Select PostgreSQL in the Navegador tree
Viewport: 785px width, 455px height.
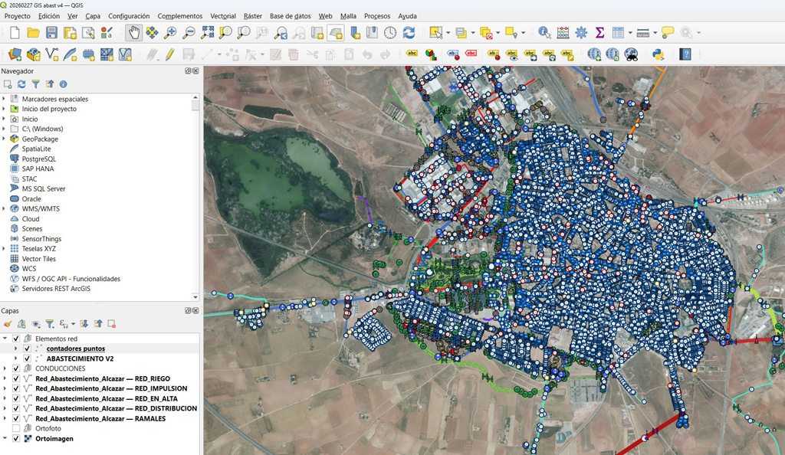[x=38, y=159]
